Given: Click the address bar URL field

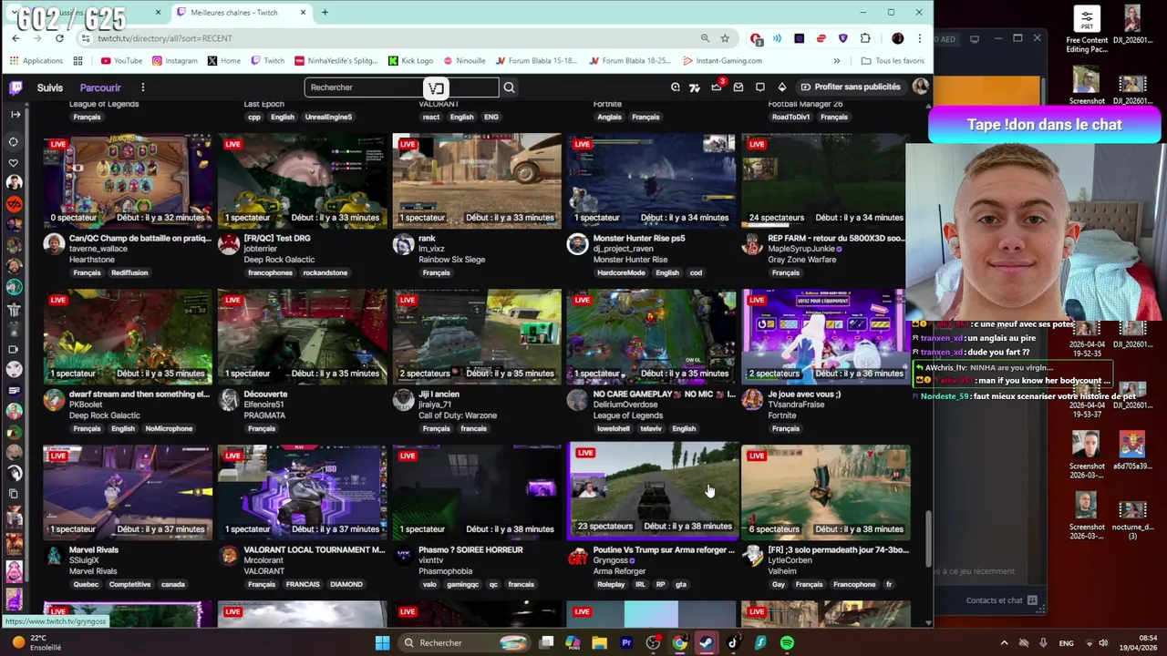Looking at the screenshot, I should (x=392, y=38).
